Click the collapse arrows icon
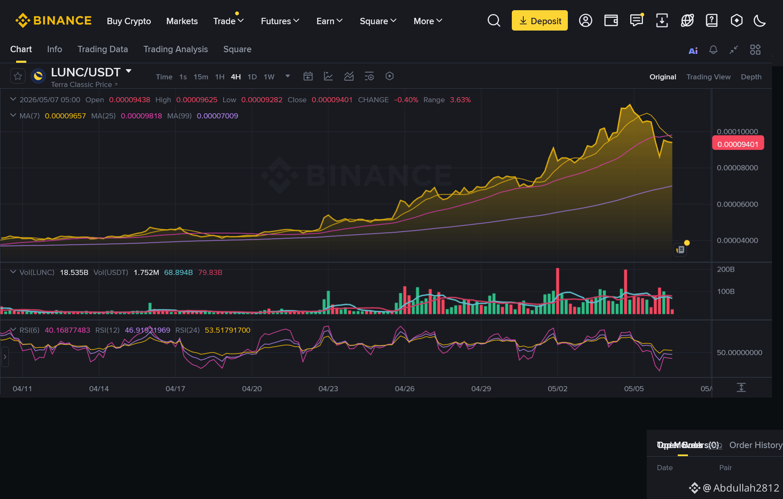The height and width of the screenshot is (499, 783). pyautogui.click(x=734, y=50)
